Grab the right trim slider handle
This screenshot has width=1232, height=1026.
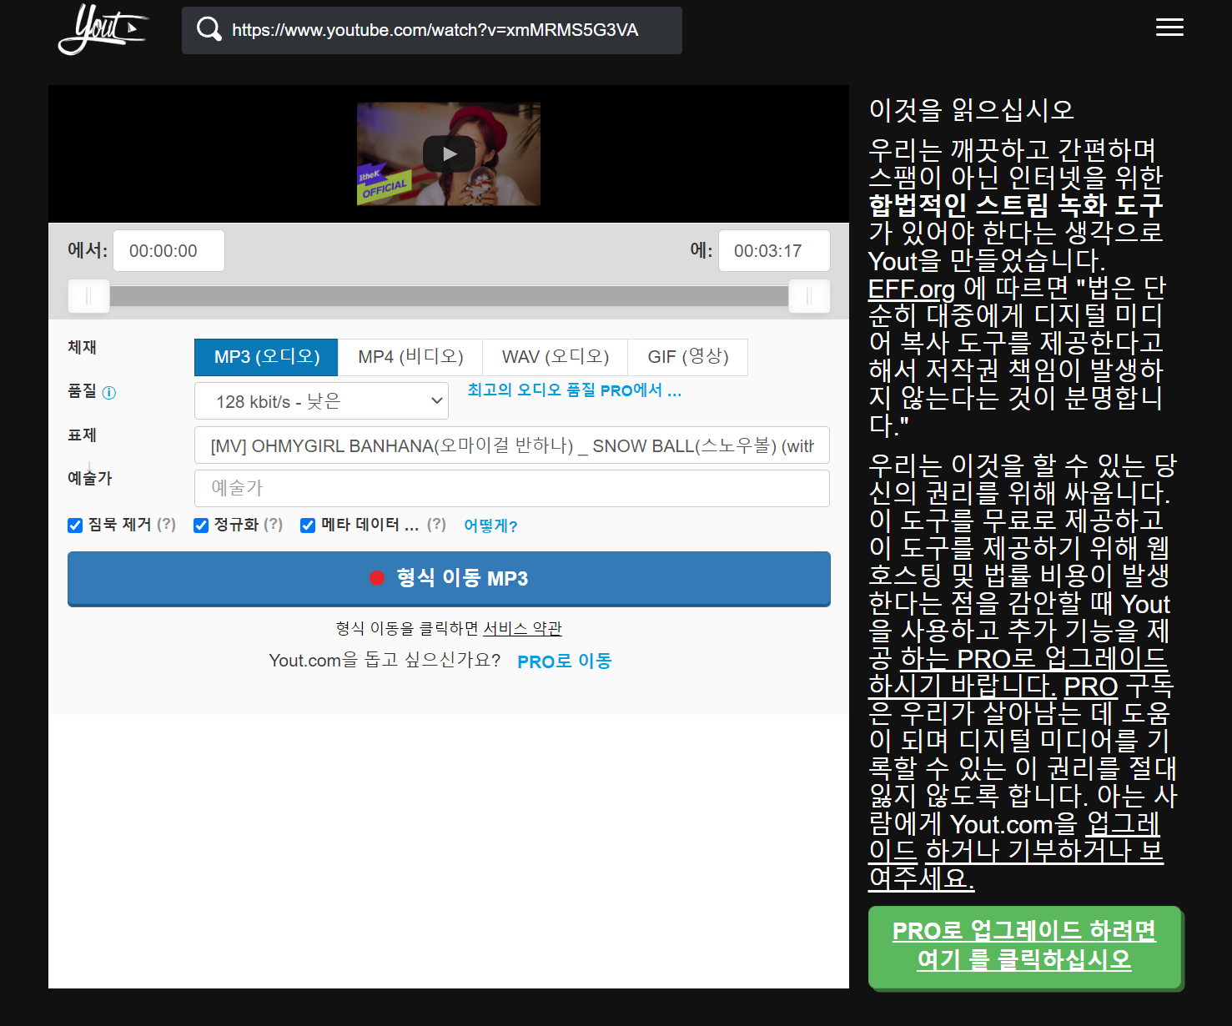point(809,296)
